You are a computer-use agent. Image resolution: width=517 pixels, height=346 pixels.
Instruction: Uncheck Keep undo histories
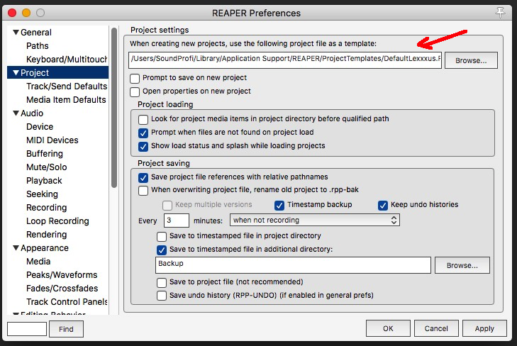(x=383, y=206)
